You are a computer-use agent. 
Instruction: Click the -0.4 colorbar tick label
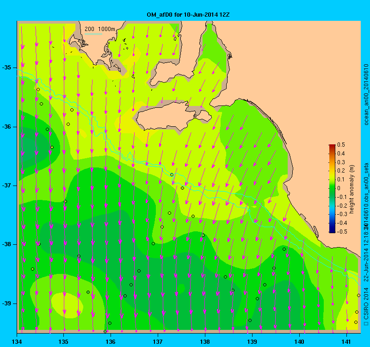click(x=342, y=223)
